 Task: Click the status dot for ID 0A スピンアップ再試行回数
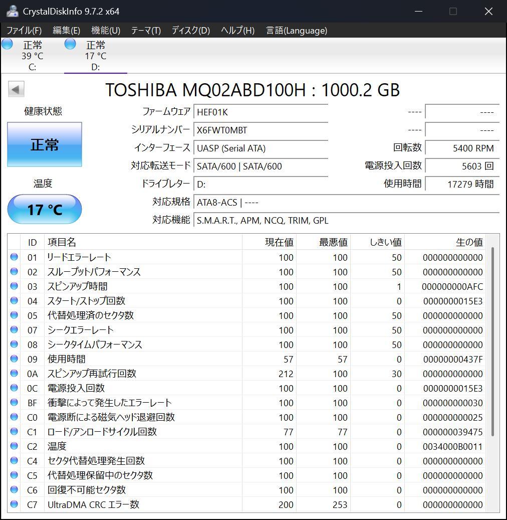click(14, 374)
